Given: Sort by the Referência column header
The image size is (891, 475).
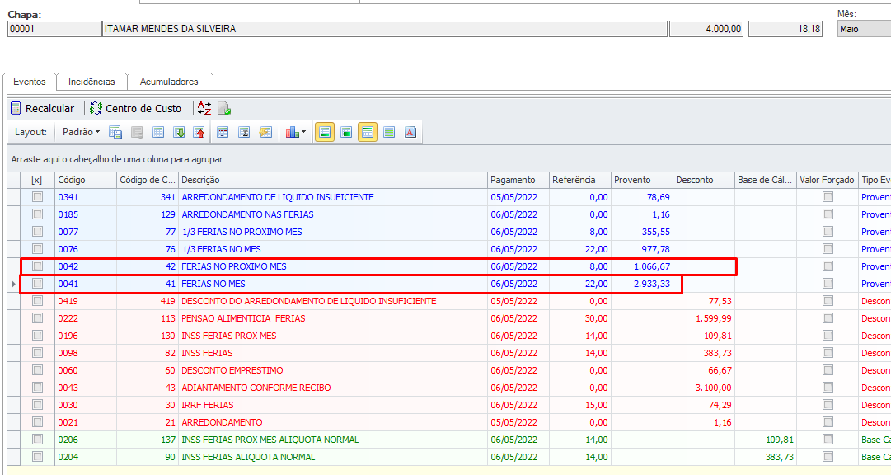Looking at the screenshot, I should [x=580, y=180].
